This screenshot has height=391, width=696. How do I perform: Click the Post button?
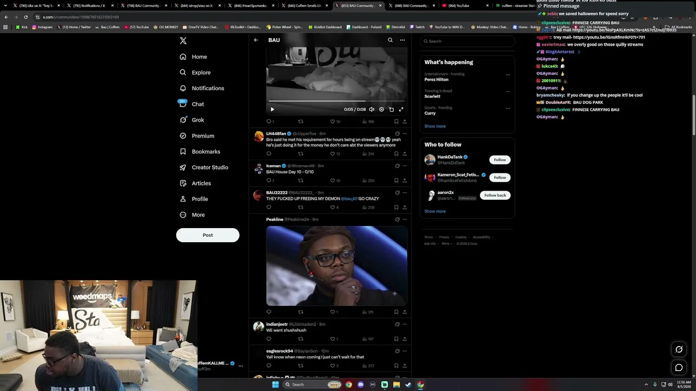pos(208,235)
